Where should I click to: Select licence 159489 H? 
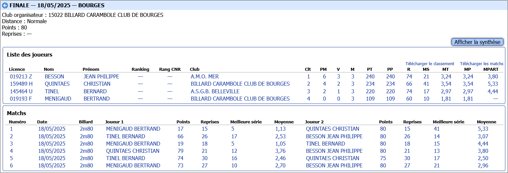[21, 84]
